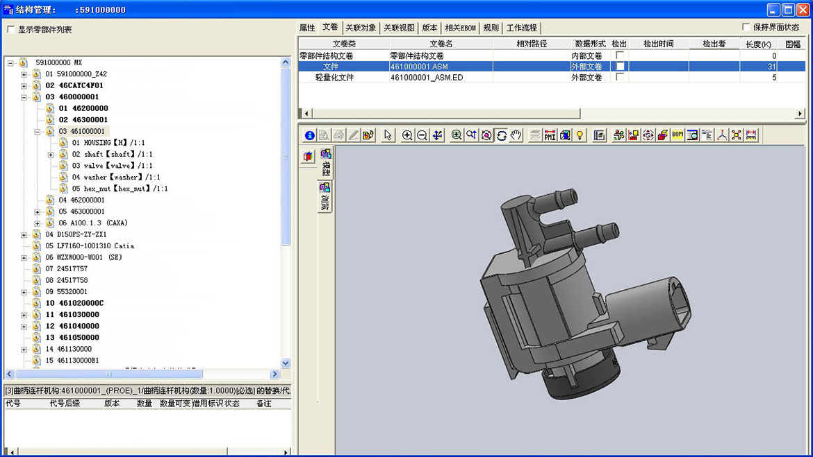Viewport: 813px width, 457px height.
Task: Enable the 显示零部件列表 checkbox
Action: [10, 30]
